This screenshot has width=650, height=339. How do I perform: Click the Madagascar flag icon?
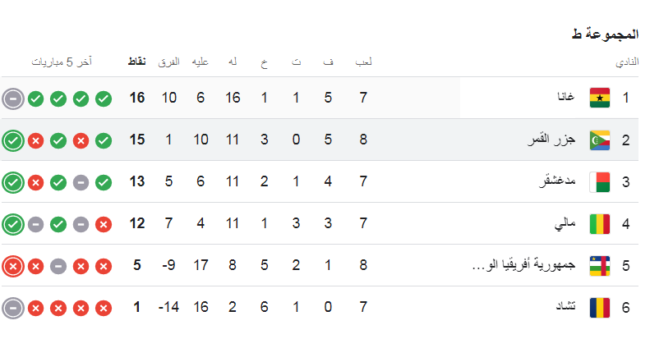click(x=600, y=181)
